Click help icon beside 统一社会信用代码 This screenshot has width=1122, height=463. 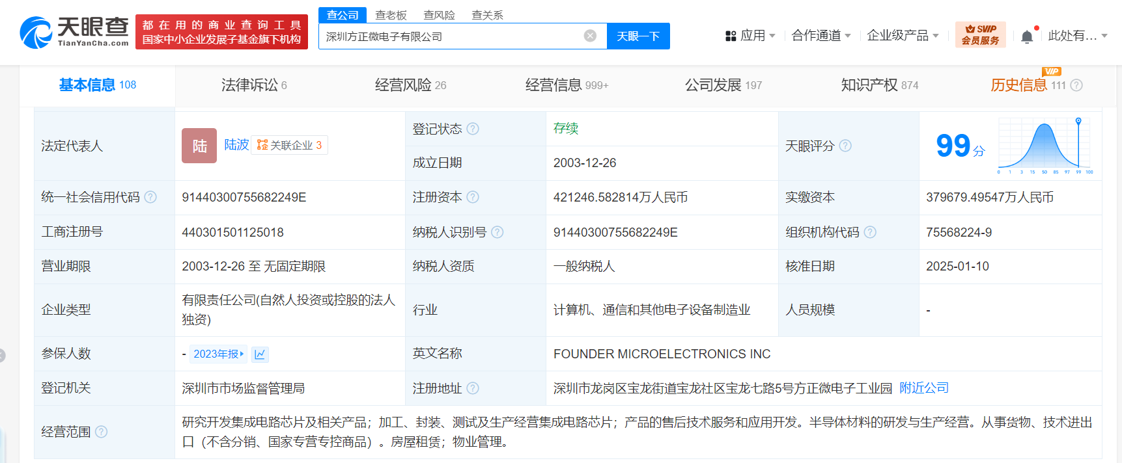(x=150, y=197)
